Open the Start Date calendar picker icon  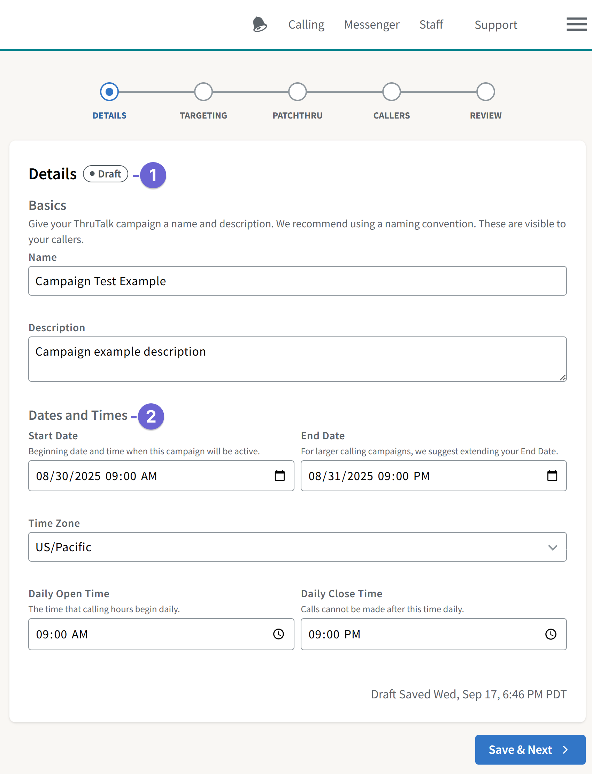279,476
